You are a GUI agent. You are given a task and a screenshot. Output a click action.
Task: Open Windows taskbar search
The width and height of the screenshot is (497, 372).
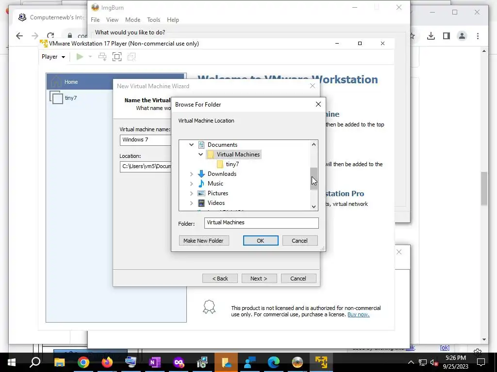(x=35, y=362)
